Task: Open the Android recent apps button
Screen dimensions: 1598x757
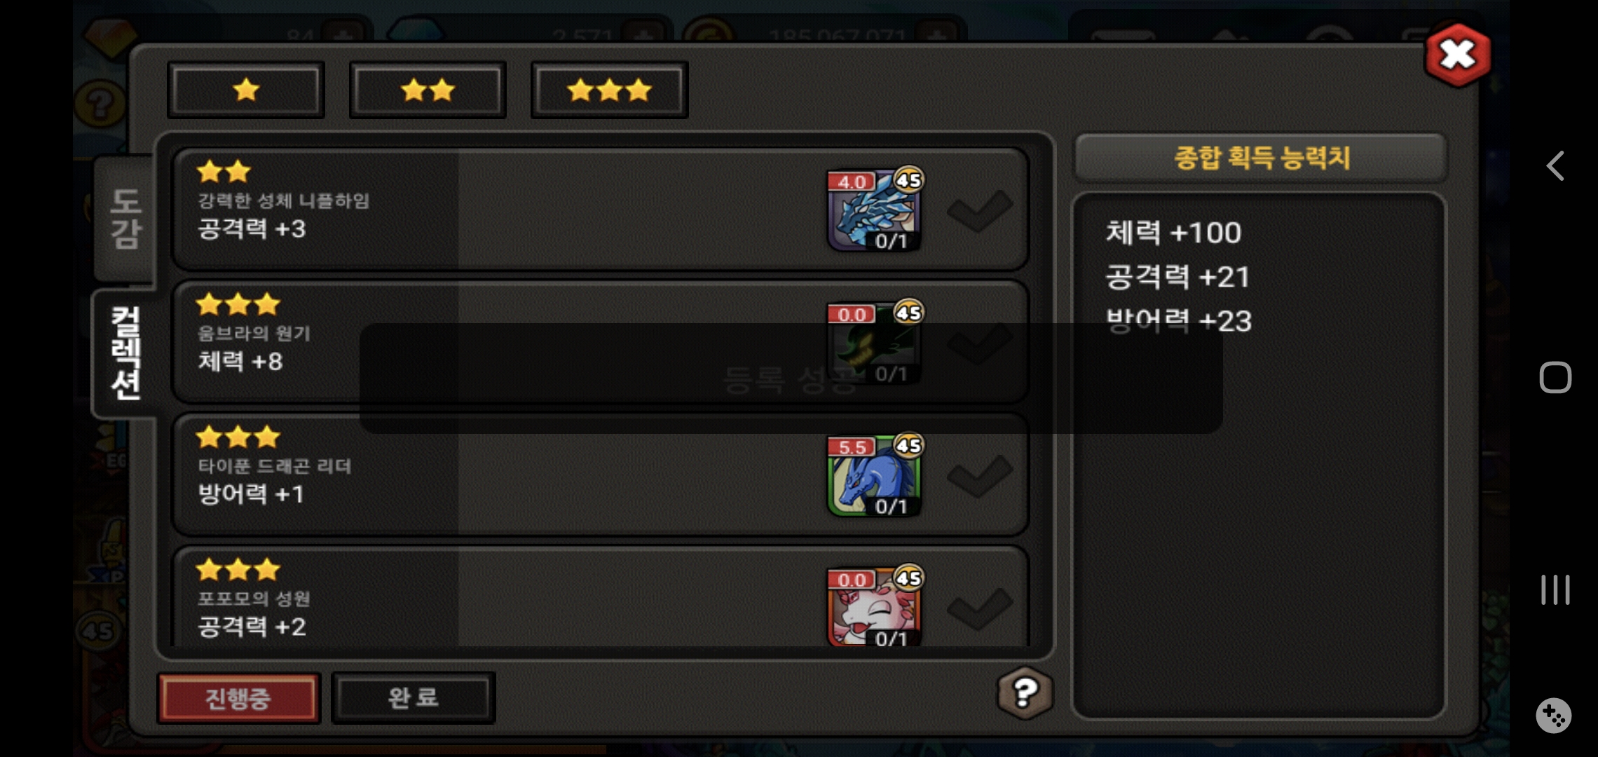Action: point(1555,589)
